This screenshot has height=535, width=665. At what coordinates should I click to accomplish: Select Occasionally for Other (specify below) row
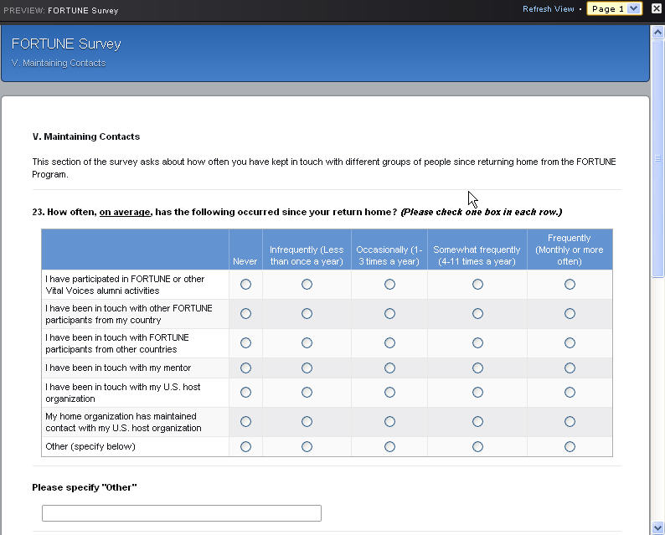click(389, 447)
